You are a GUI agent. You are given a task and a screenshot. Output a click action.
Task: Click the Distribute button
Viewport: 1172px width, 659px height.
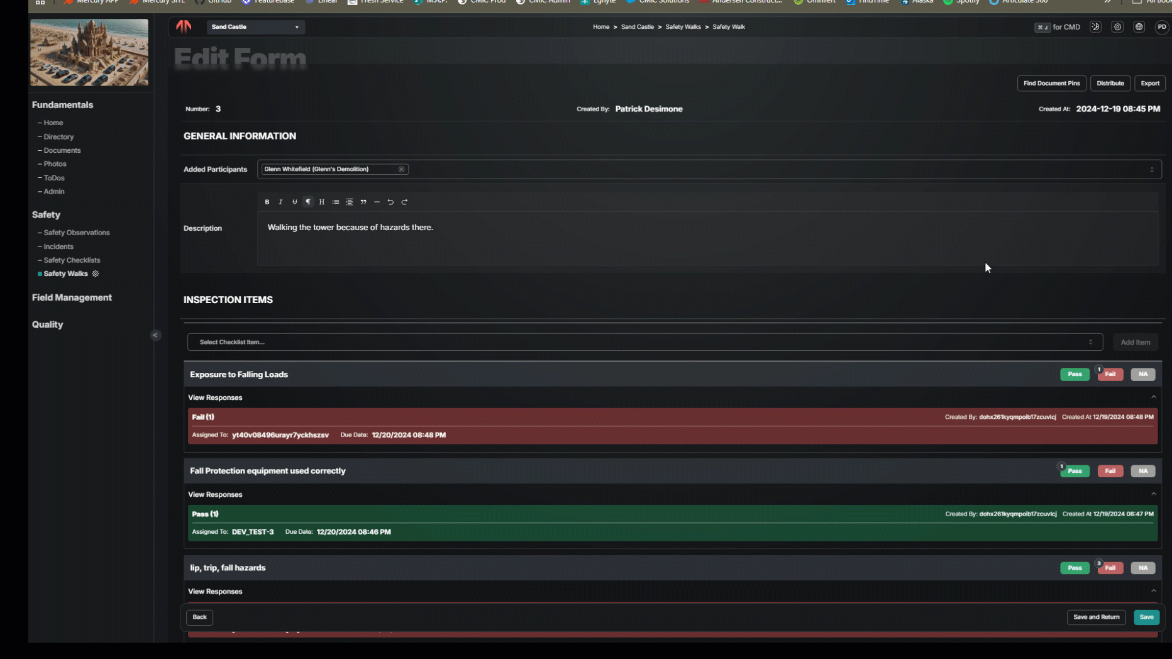coord(1110,83)
